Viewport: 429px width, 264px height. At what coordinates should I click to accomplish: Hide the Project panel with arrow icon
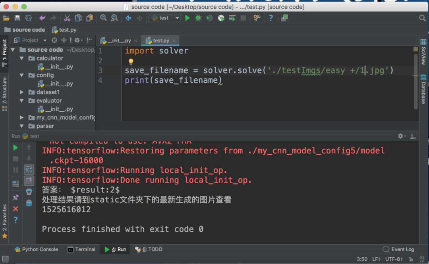click(89, 40)
